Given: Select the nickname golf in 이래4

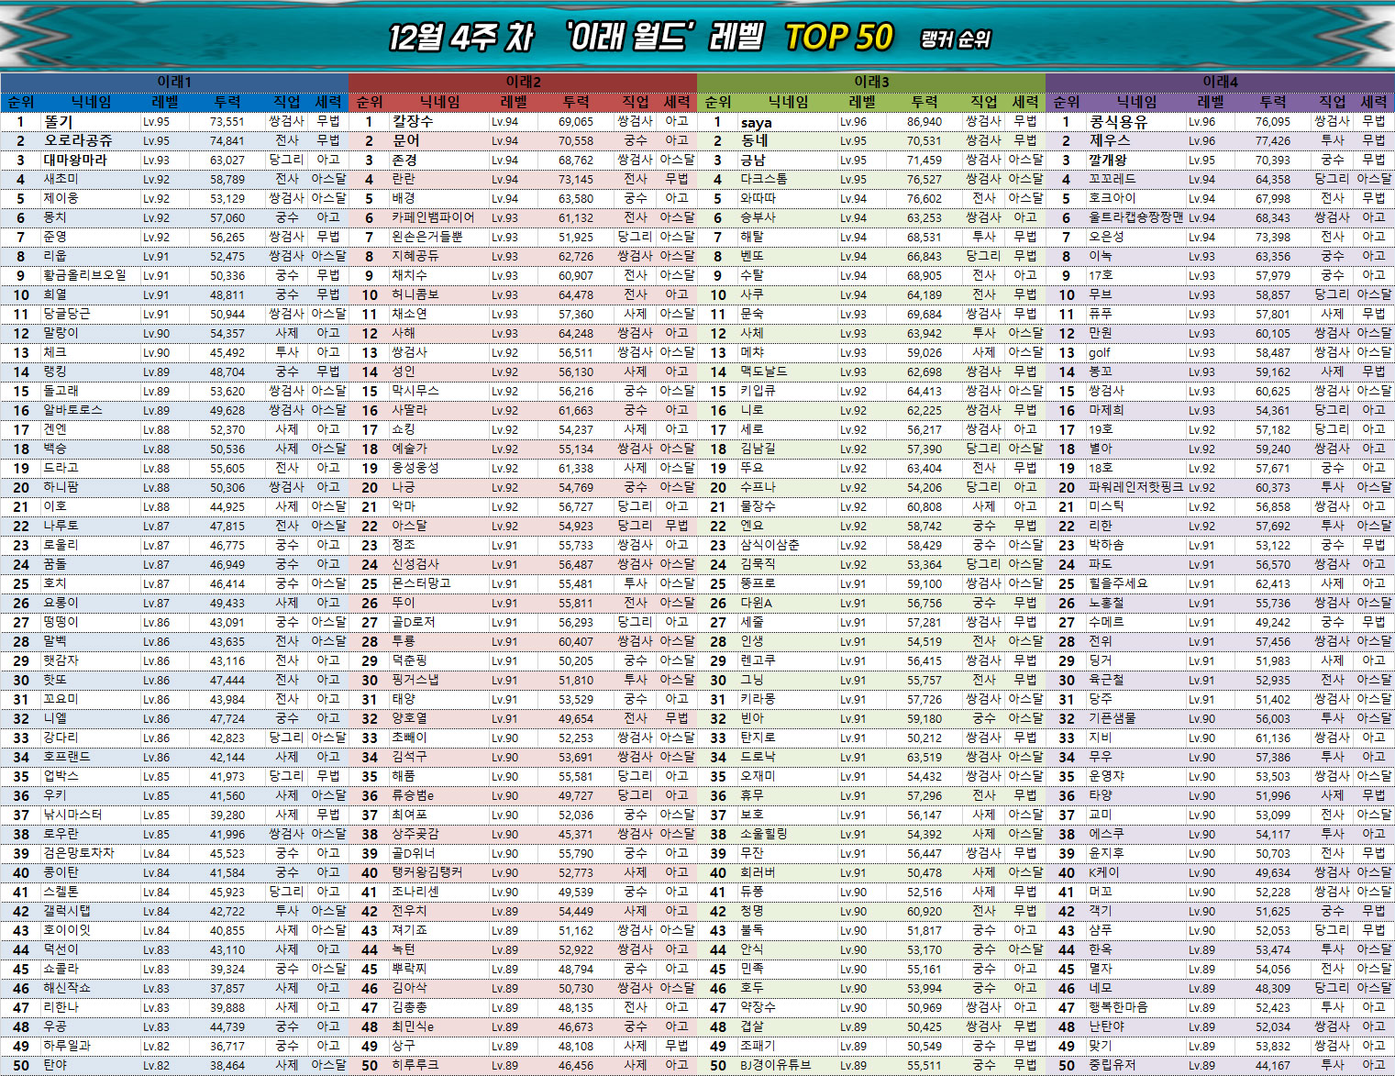Looking at the screenshot, I should tap(1099, 352).
